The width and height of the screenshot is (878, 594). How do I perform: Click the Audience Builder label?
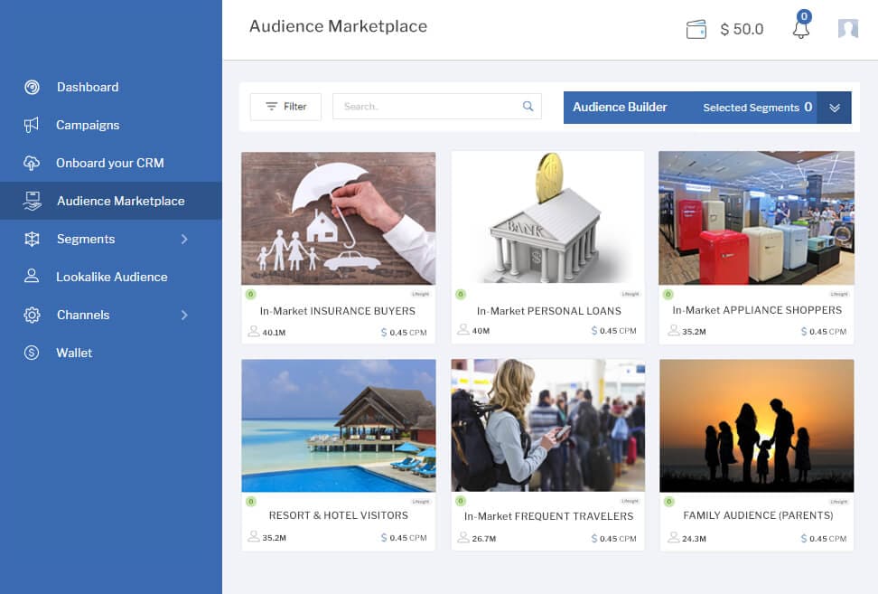coord(620,107)
